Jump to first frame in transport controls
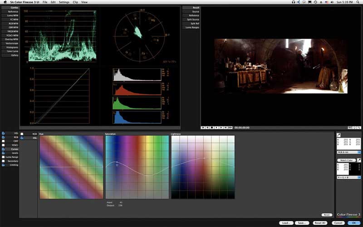Screen dimensions: 363x227 point(202,128)
